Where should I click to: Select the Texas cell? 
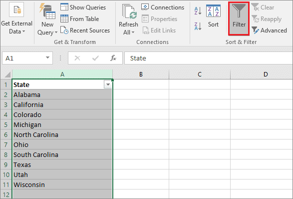(x=62, y=164)
